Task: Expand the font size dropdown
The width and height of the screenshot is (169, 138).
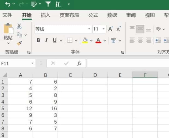Action: [x=104, y=29]
